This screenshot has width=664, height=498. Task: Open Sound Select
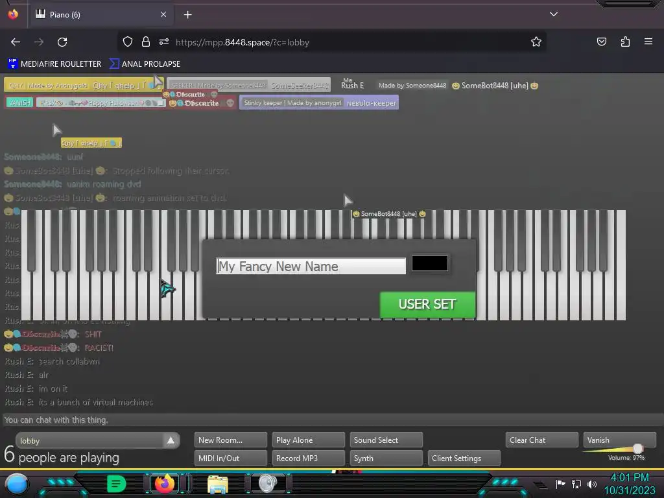tap(386, 440)
